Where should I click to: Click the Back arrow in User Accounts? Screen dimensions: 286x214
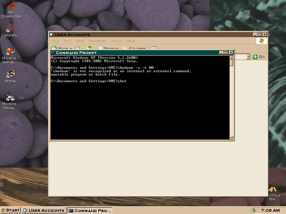pyautogui.click(x=54, y=48)
